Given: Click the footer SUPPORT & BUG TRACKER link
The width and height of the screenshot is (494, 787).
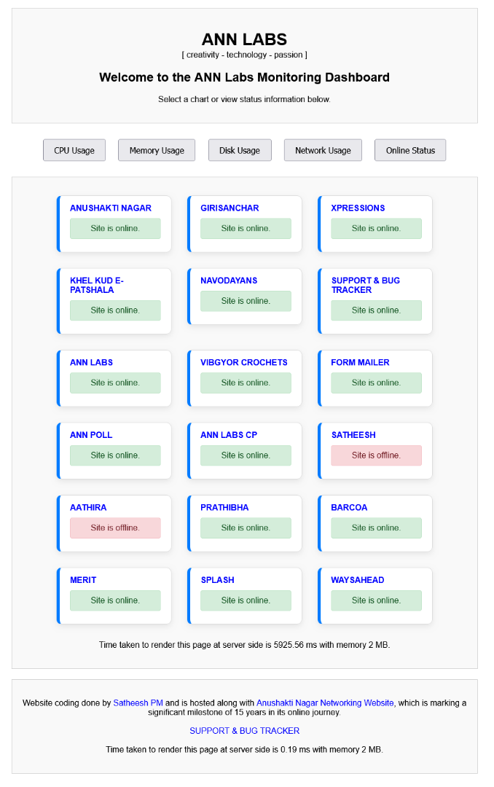Looking at the screenshot, I should (x=245, y=731).
